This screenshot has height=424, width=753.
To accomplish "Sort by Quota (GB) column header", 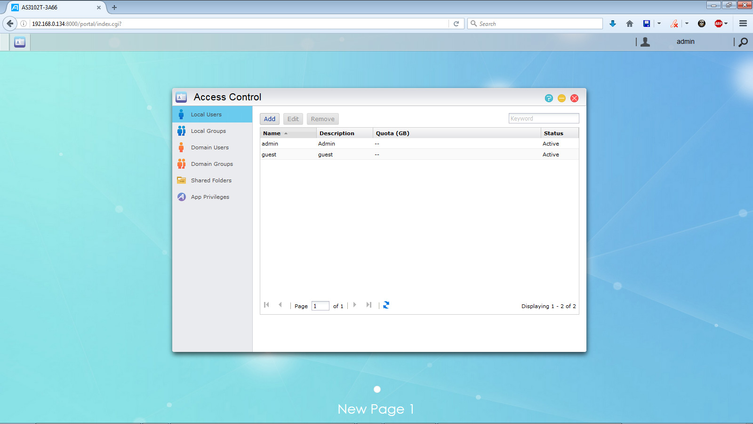I will pos(457,133).
